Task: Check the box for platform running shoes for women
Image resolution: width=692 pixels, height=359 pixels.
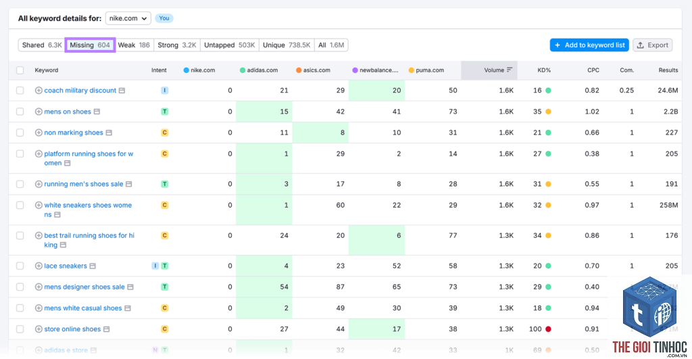Action: [20, 153]
